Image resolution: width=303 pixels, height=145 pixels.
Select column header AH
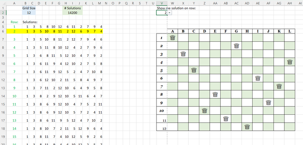pos(290,3)
